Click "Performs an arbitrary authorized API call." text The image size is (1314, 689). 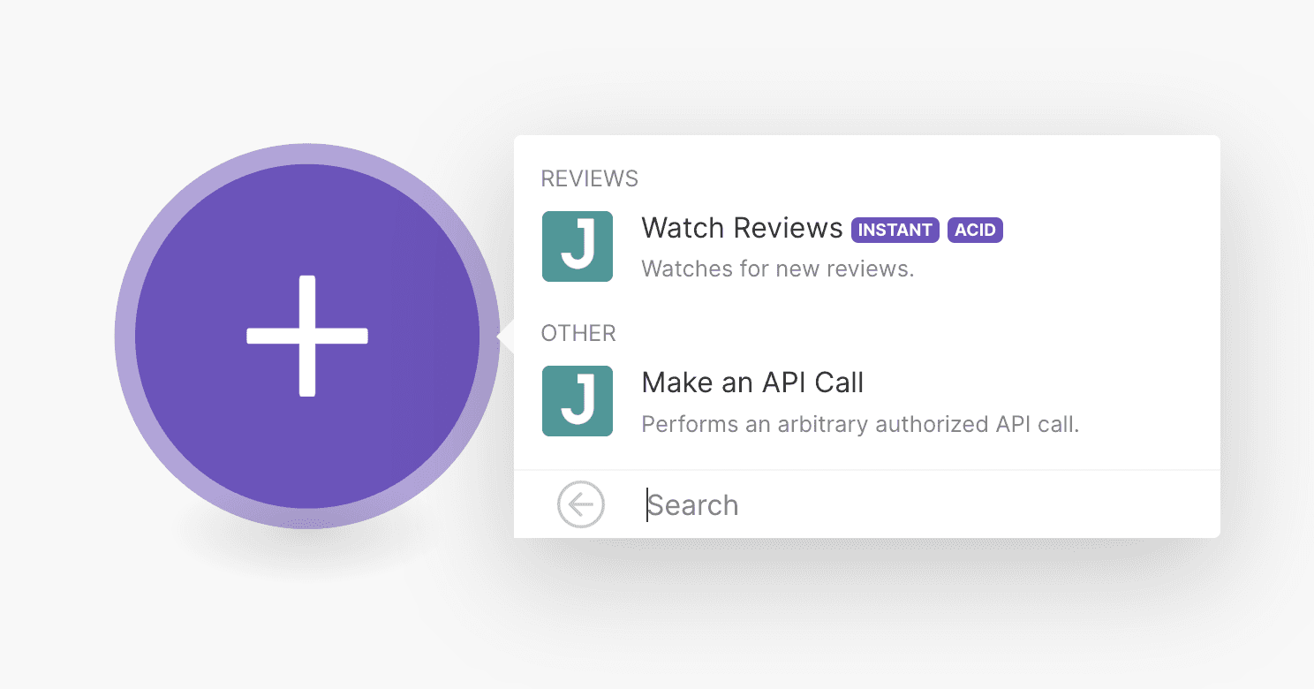pos(860,424)
